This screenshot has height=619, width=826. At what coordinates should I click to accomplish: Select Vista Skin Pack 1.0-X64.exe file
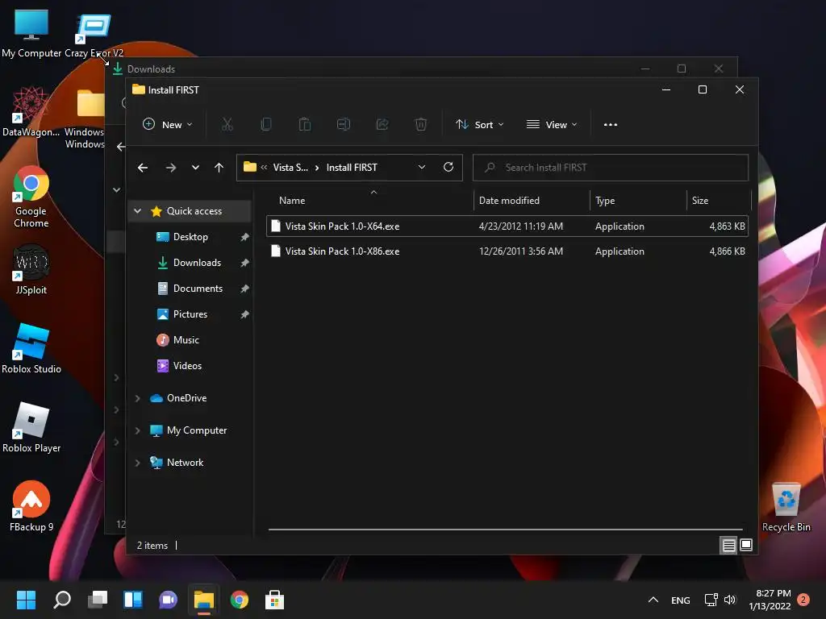tap(507, 226)
